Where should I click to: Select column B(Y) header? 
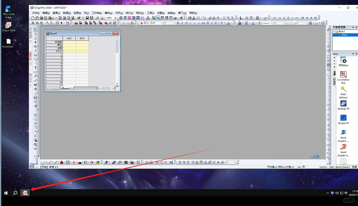[x=82, y=38]
